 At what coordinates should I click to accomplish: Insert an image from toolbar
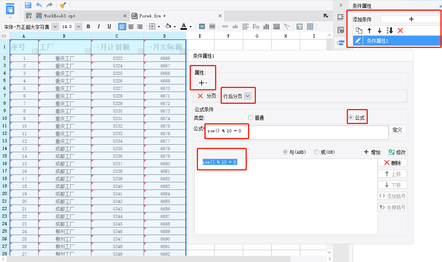click(277, 27)
